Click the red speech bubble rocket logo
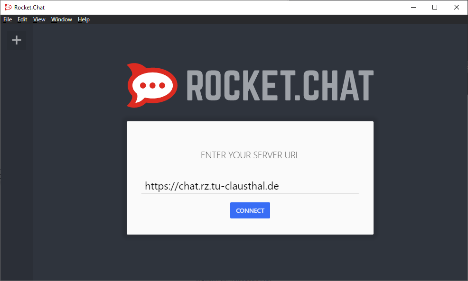468x281 pixels. point(152,85)
